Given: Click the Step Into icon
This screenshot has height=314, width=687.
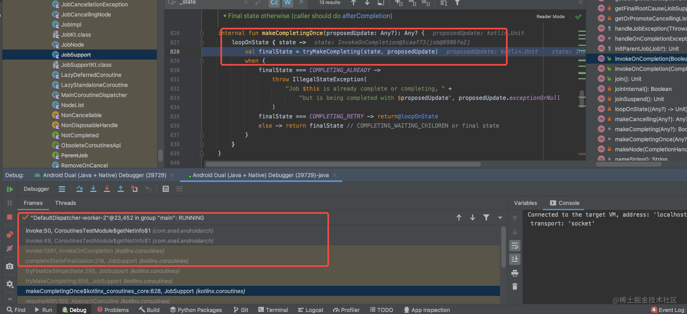Looking at the screenshot, I should coord(93,189).
